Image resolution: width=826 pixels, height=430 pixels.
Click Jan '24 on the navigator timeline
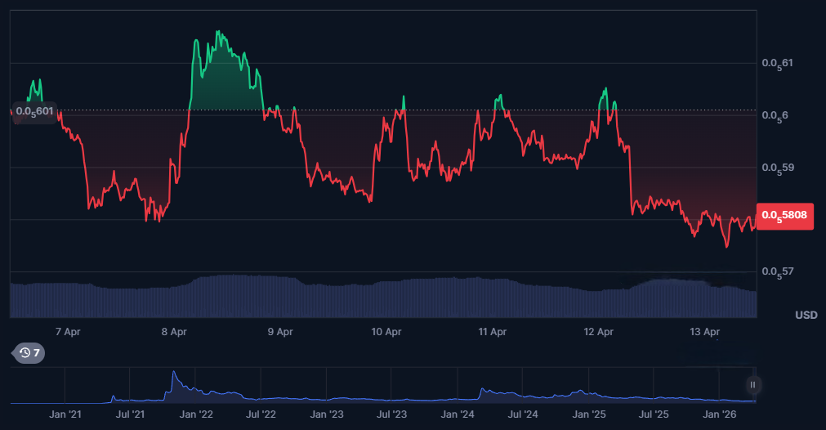point(458,415)
